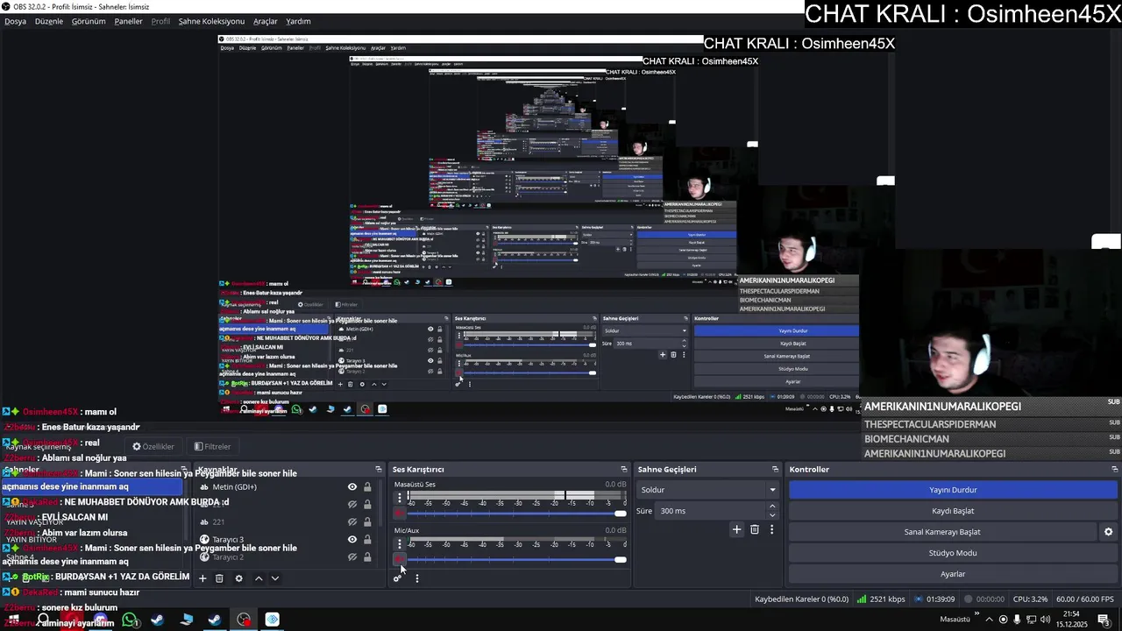Adjust the Mic/Aux volume slider
Viewport: 1122px width, 631px height.
click(x=517, y=559)
